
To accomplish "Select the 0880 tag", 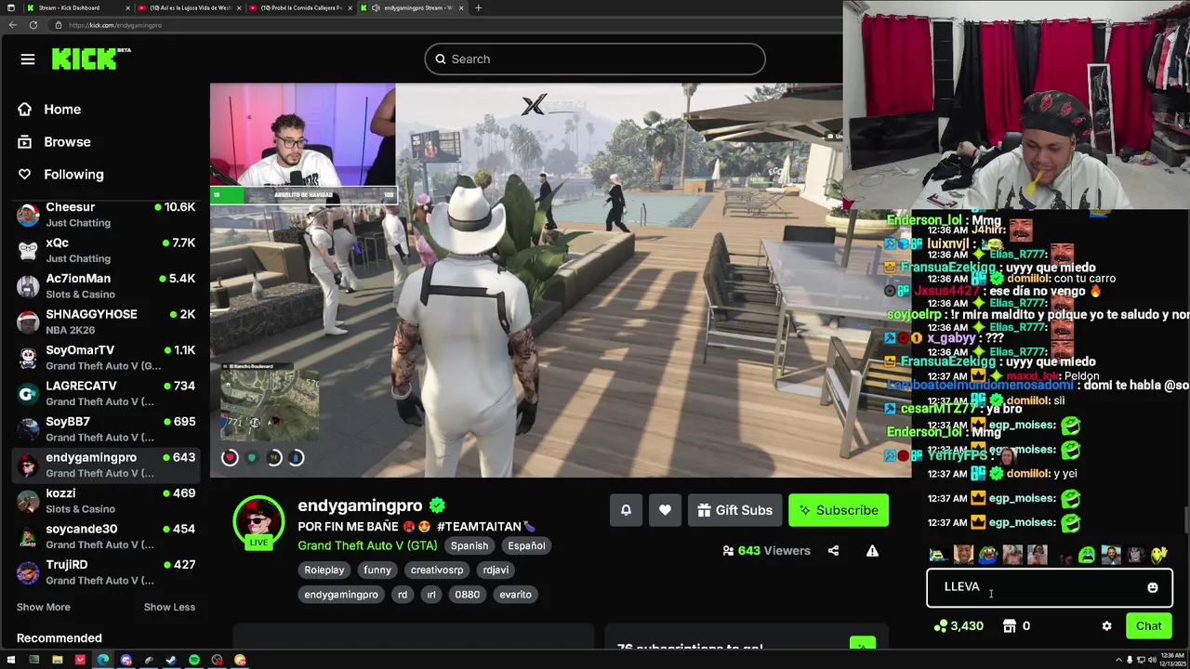I will coord(467,595).
